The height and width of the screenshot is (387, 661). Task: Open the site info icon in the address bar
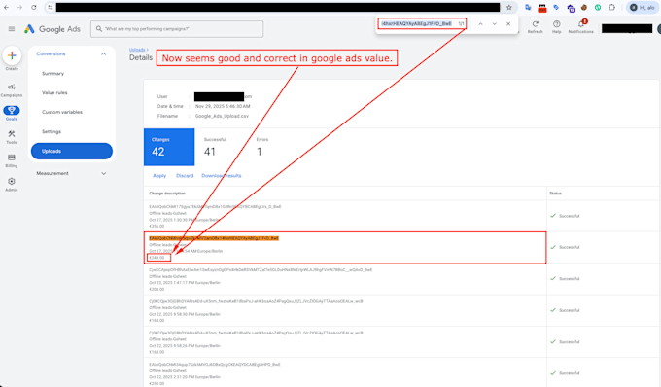click(x=51, y=7)
